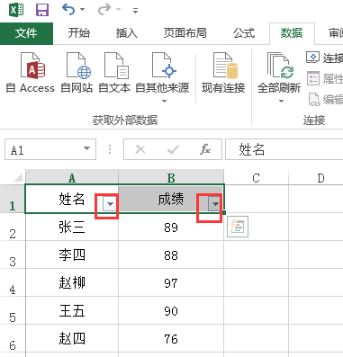Open 现有连接 dialog
Image resolution: width=343 pixels, height=357 pixels.
pyautogui.click(x=223, y=73)
